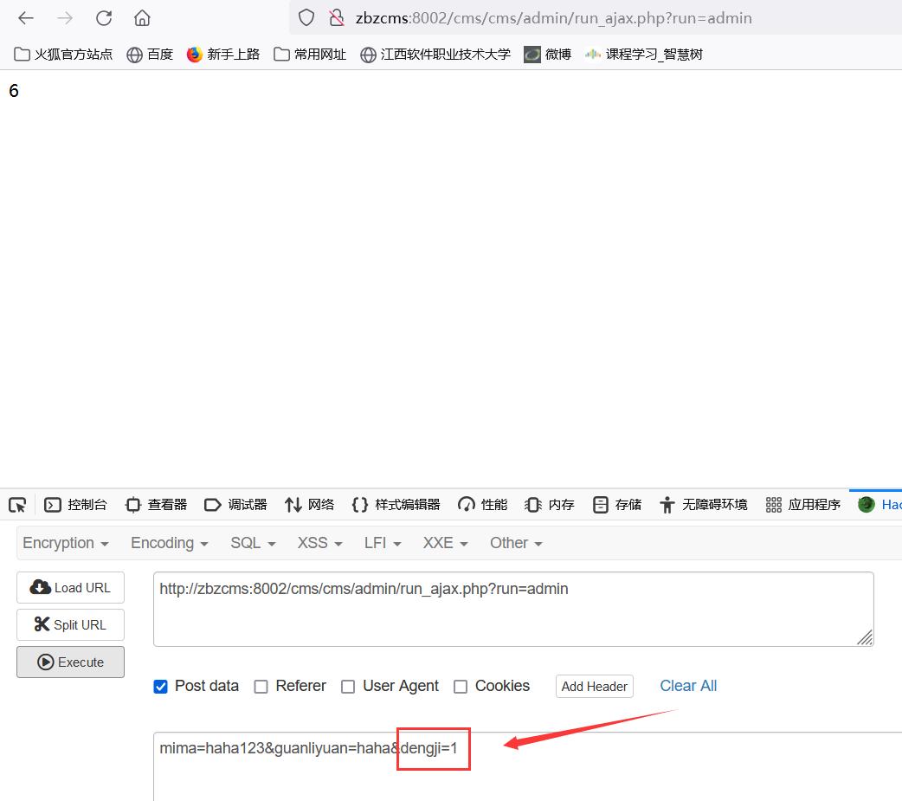Open the XSS dropdown menu

point(318,543)
